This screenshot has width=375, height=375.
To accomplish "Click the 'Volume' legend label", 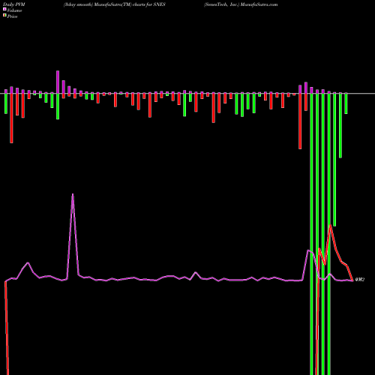I will [x=14, y=10].
